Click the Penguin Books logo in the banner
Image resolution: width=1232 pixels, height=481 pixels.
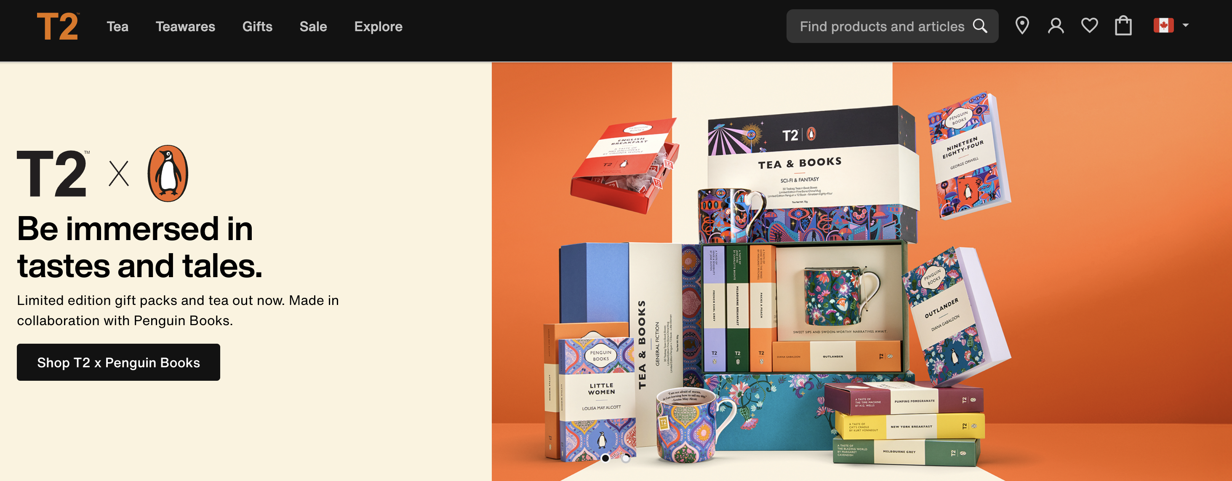tap(168, 173)
